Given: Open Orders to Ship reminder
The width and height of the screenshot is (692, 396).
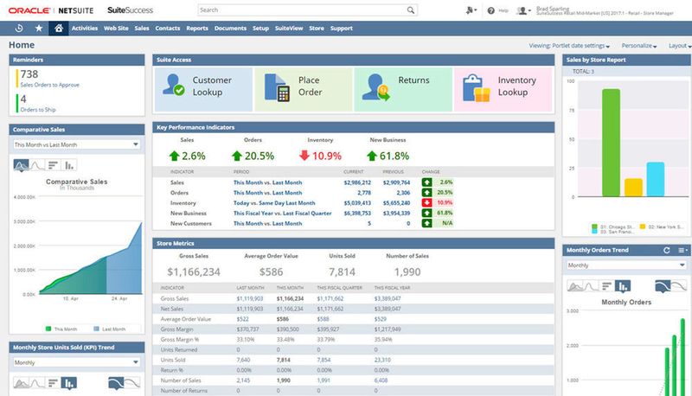Looking at the screenshot, I should pyautogui.click(x=38, y=110).
